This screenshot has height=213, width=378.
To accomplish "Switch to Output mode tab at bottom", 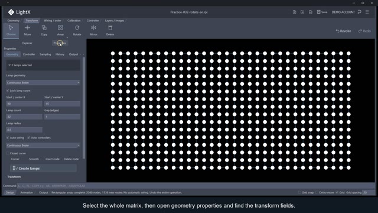I will 43,192.
